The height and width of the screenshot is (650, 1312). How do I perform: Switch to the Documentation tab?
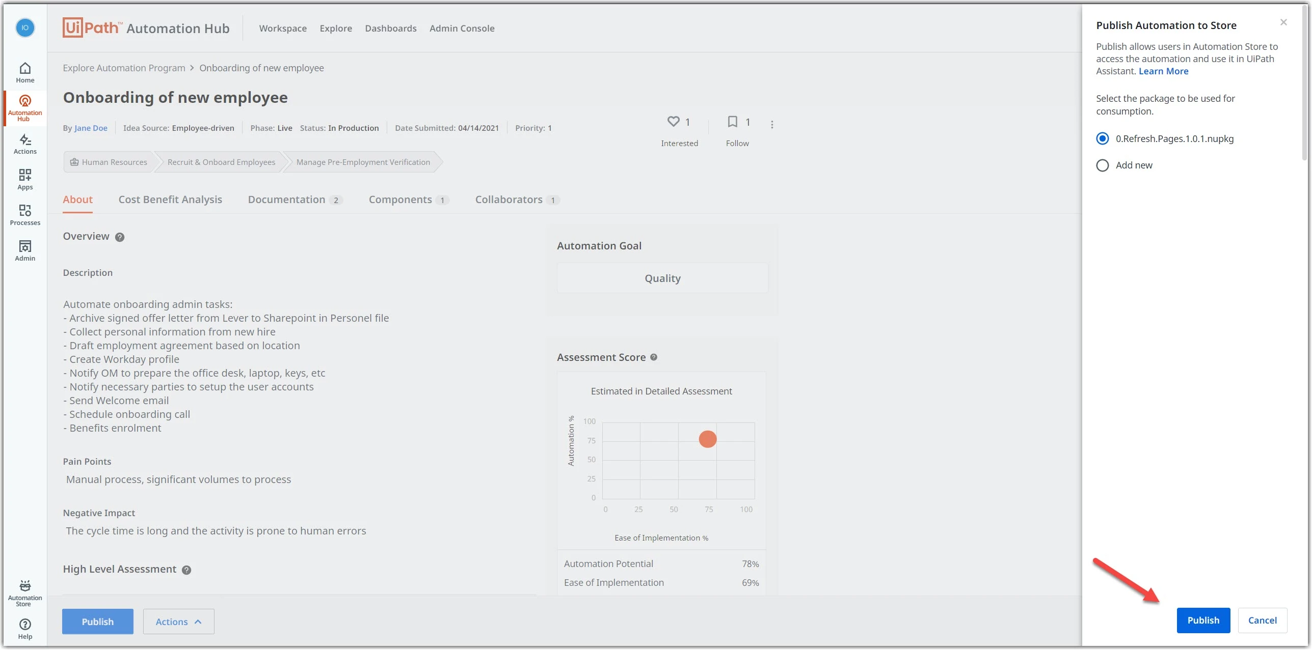click(x=295, y=200)
